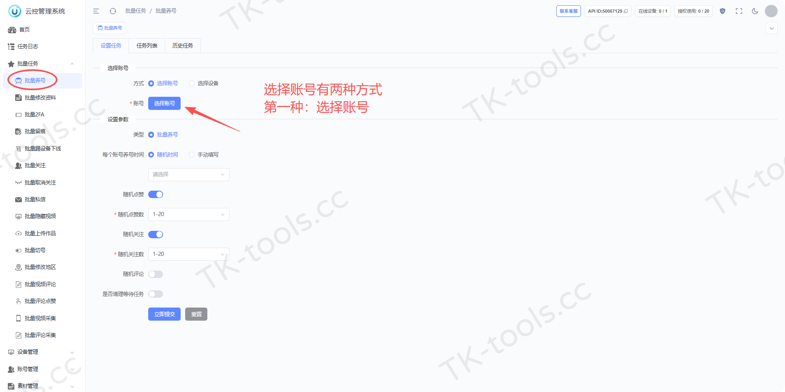Submit with the 立即提交 button
The height and width of the screenshot is (392, 785).
[164, 314]
